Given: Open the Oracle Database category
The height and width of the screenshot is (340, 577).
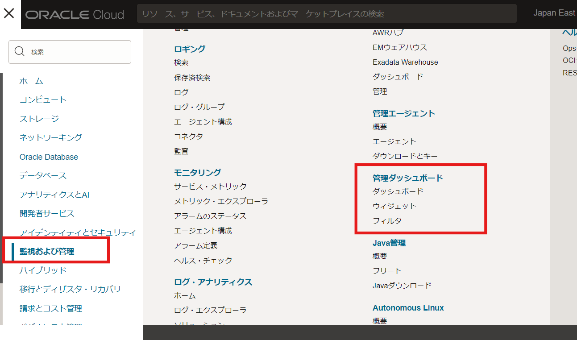Looking at the screenshot, I should [x=49, y=157].
